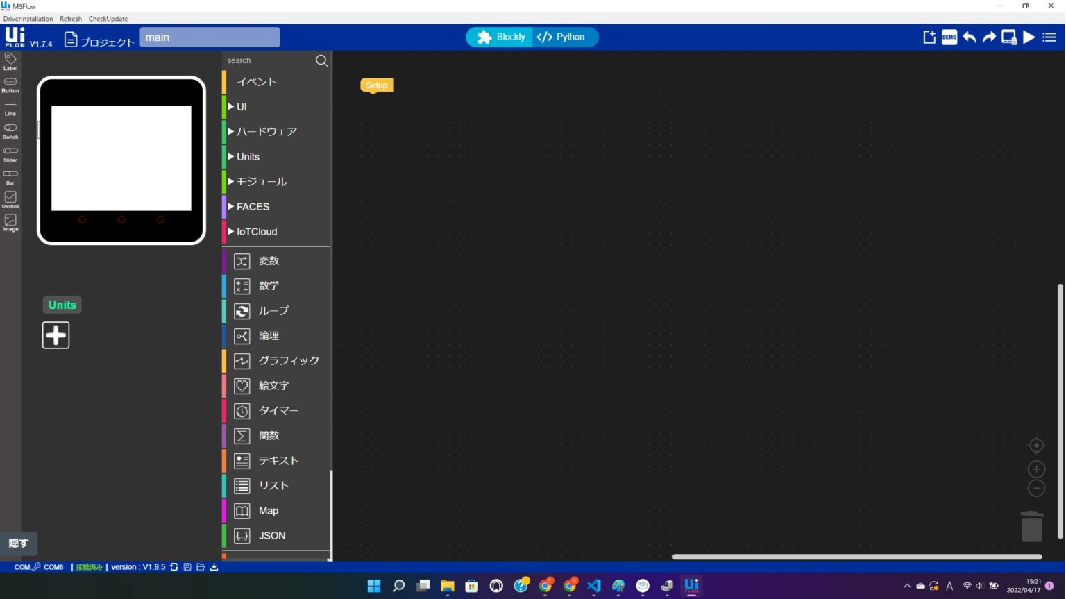Run the program with the play icon
1066x599 pixels.
[1029, 37]
